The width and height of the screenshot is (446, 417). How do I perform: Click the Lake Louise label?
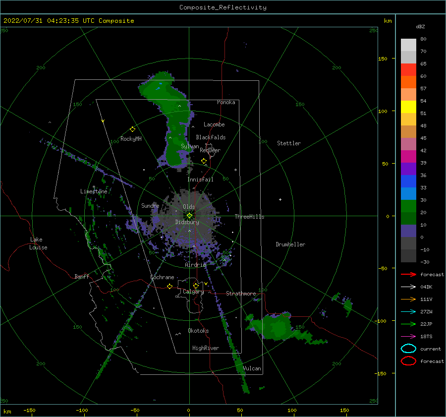[x=38, y=243]
